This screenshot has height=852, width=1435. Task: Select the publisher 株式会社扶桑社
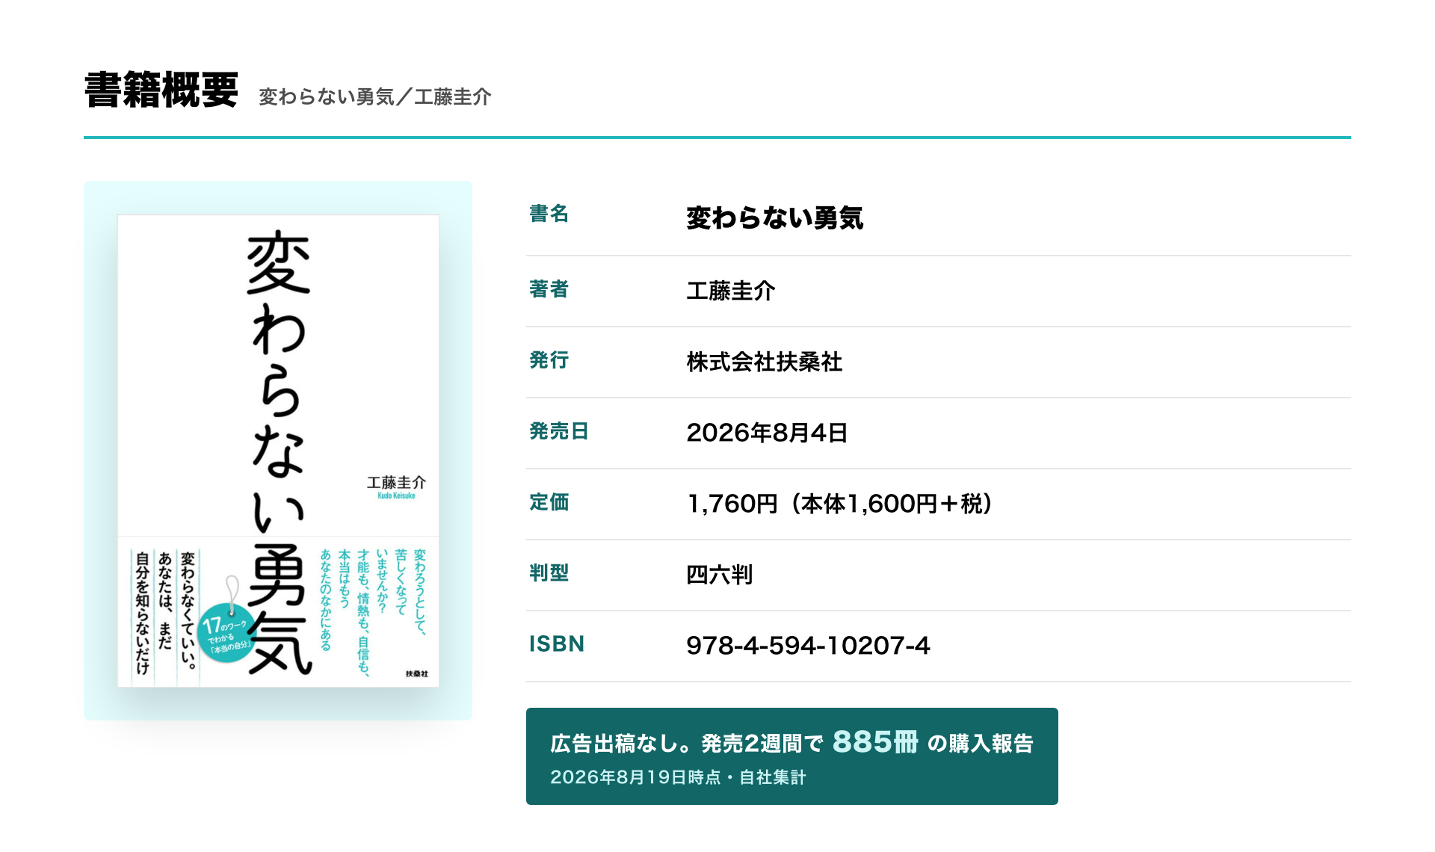tap(765, 362)
